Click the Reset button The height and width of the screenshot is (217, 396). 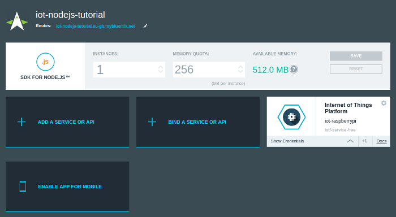pyautogui.click(x=356, y=69)
